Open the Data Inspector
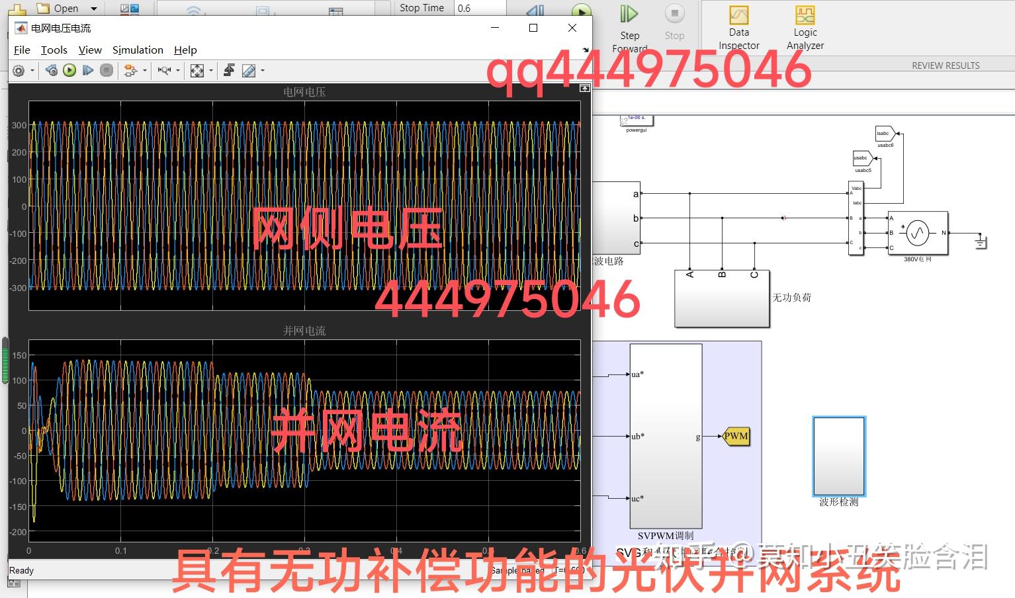The image size is (1015, 598). 739,28
